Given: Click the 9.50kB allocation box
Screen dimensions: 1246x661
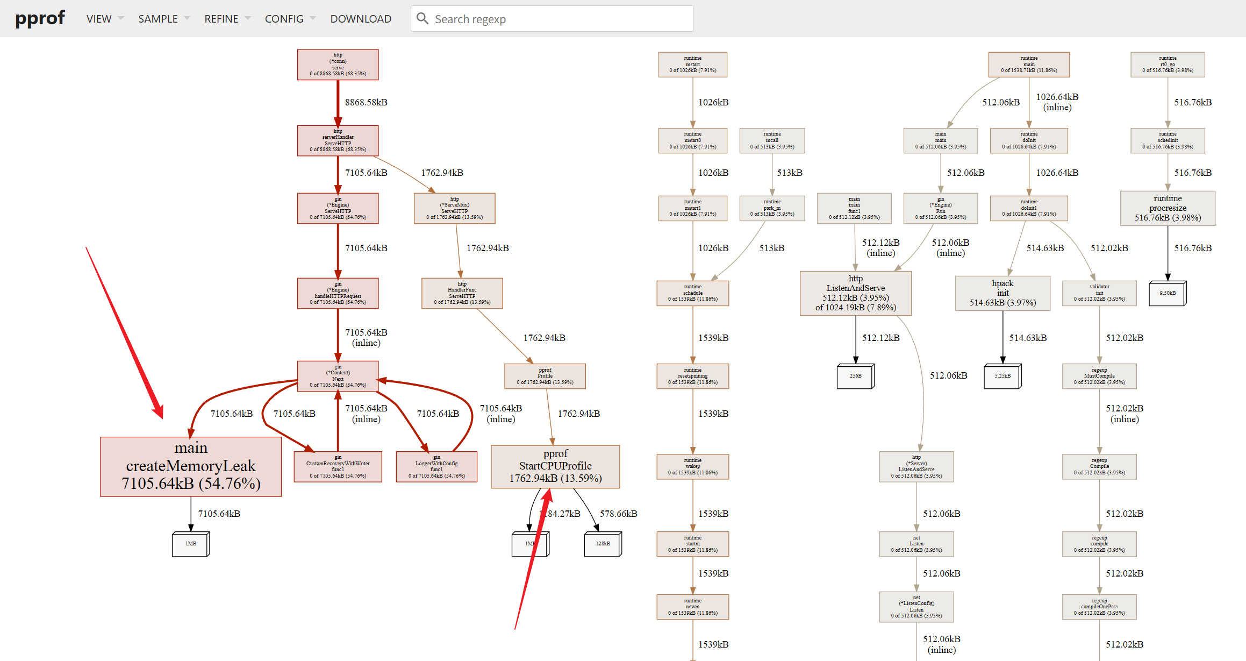Looking at the screenshot, I should 1167,293.
